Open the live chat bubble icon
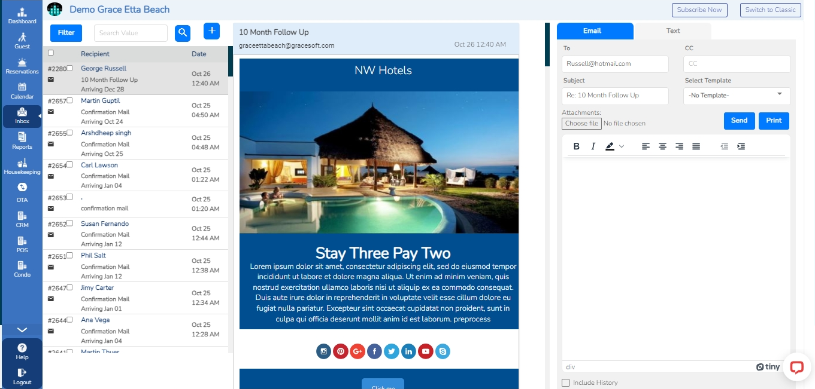The width and height of the screenshot is (815, 389). pyautogui.click(x=796, y=367)
